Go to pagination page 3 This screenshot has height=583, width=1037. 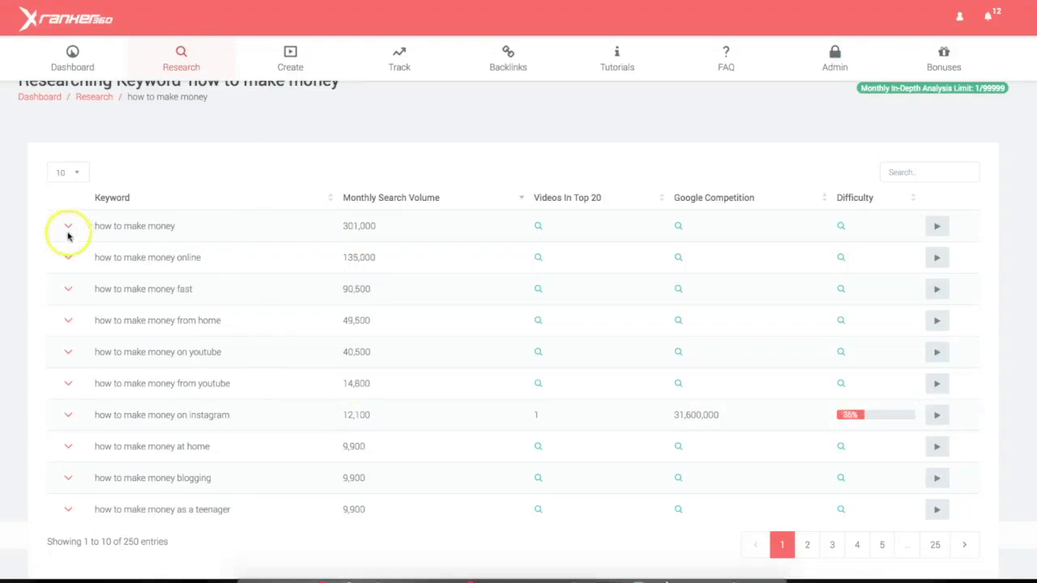point(832,545)
